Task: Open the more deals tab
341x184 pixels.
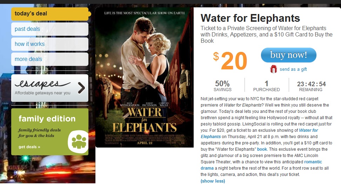Action: [x=50, y=59]
